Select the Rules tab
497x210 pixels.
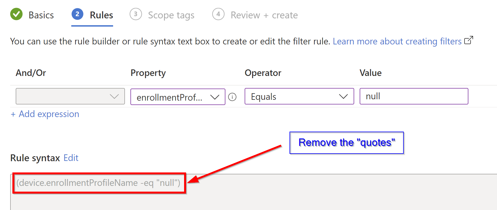click(101, 15)
